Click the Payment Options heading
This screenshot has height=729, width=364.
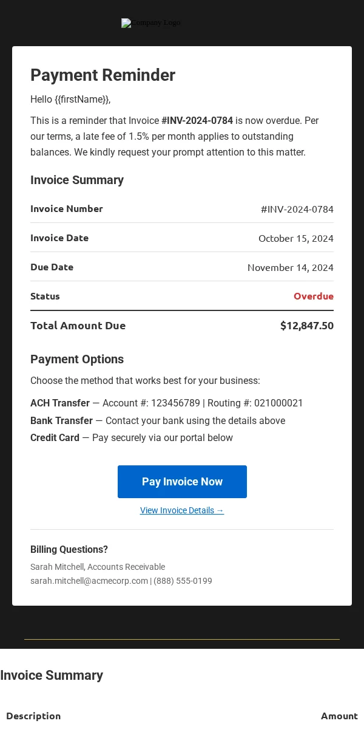tap(77, 359)
